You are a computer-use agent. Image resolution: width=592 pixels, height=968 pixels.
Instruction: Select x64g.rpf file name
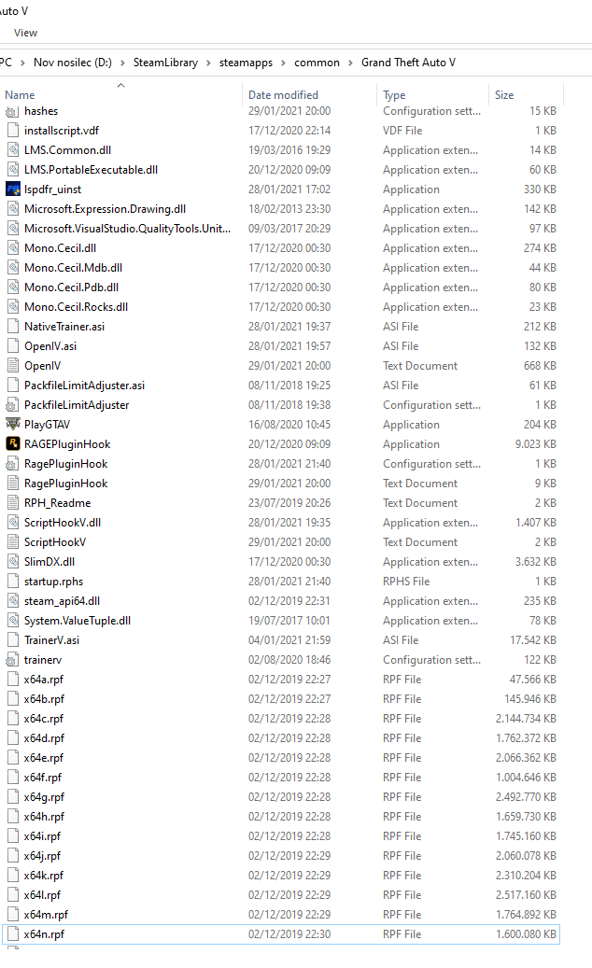(44, 797)
